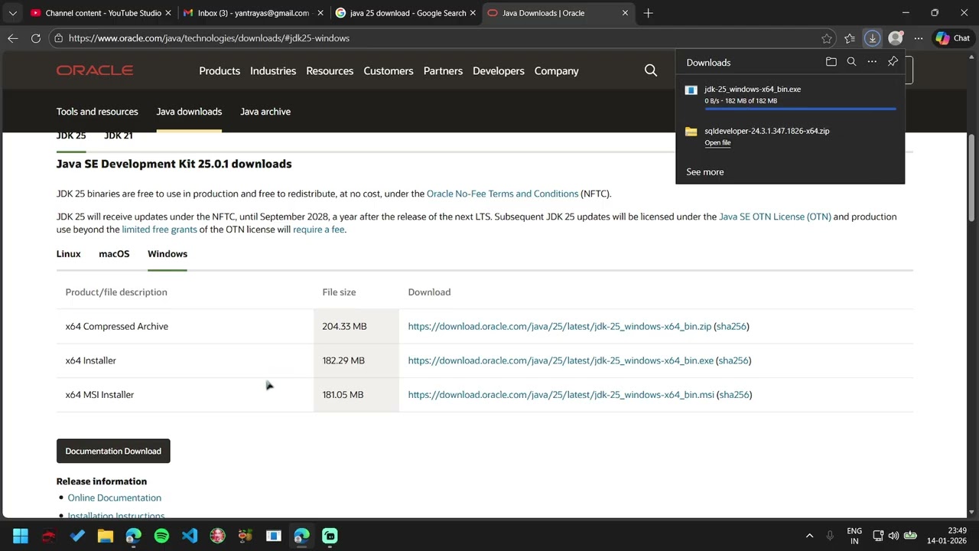979x551 pixels.
Task: Click See more in Downloads panel
Action: [705, 172]
